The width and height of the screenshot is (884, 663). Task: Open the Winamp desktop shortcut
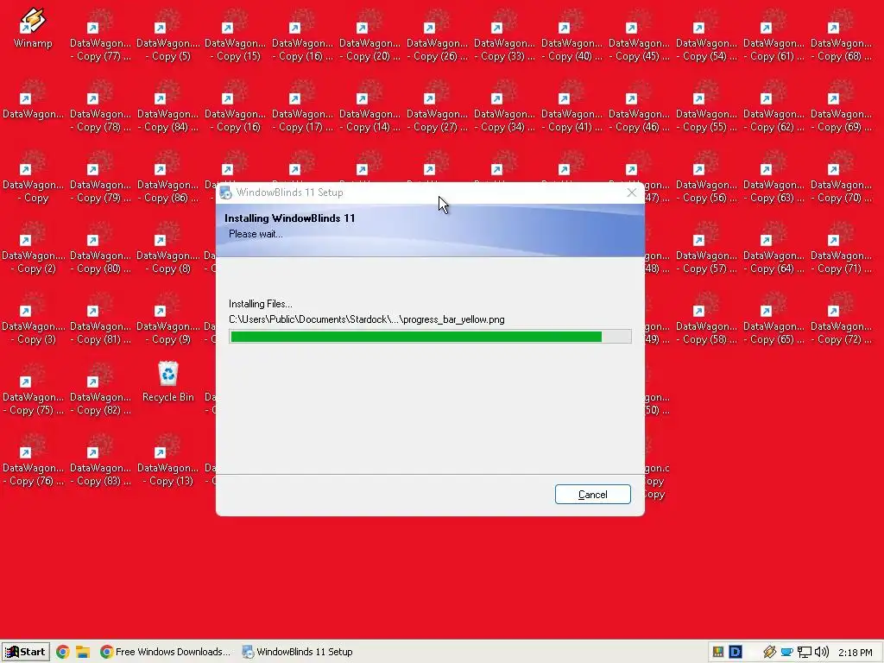click(x=33, y=28)
